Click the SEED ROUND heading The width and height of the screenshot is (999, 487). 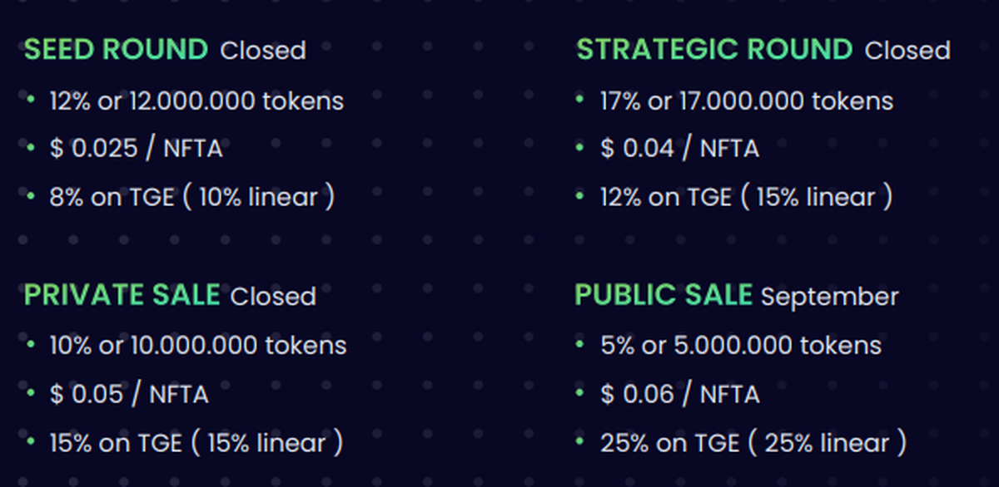pyautogui.click(x=116, y=50)
